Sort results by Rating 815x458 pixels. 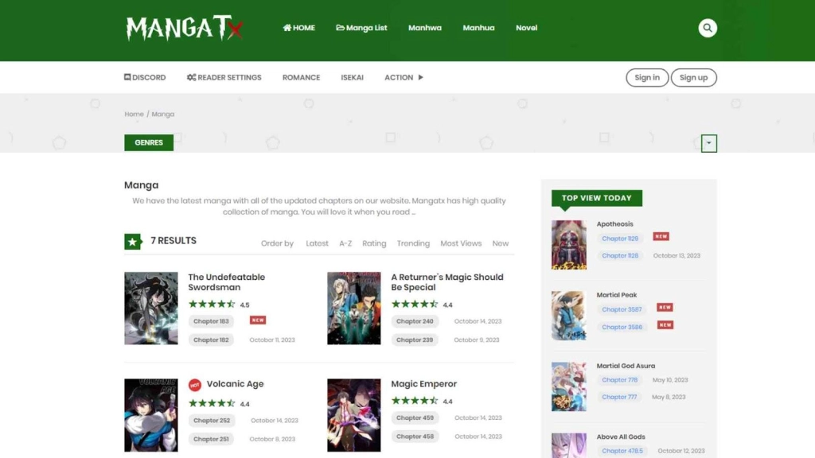(374, 243)
